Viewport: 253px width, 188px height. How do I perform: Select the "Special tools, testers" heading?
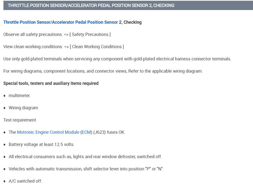51,83
